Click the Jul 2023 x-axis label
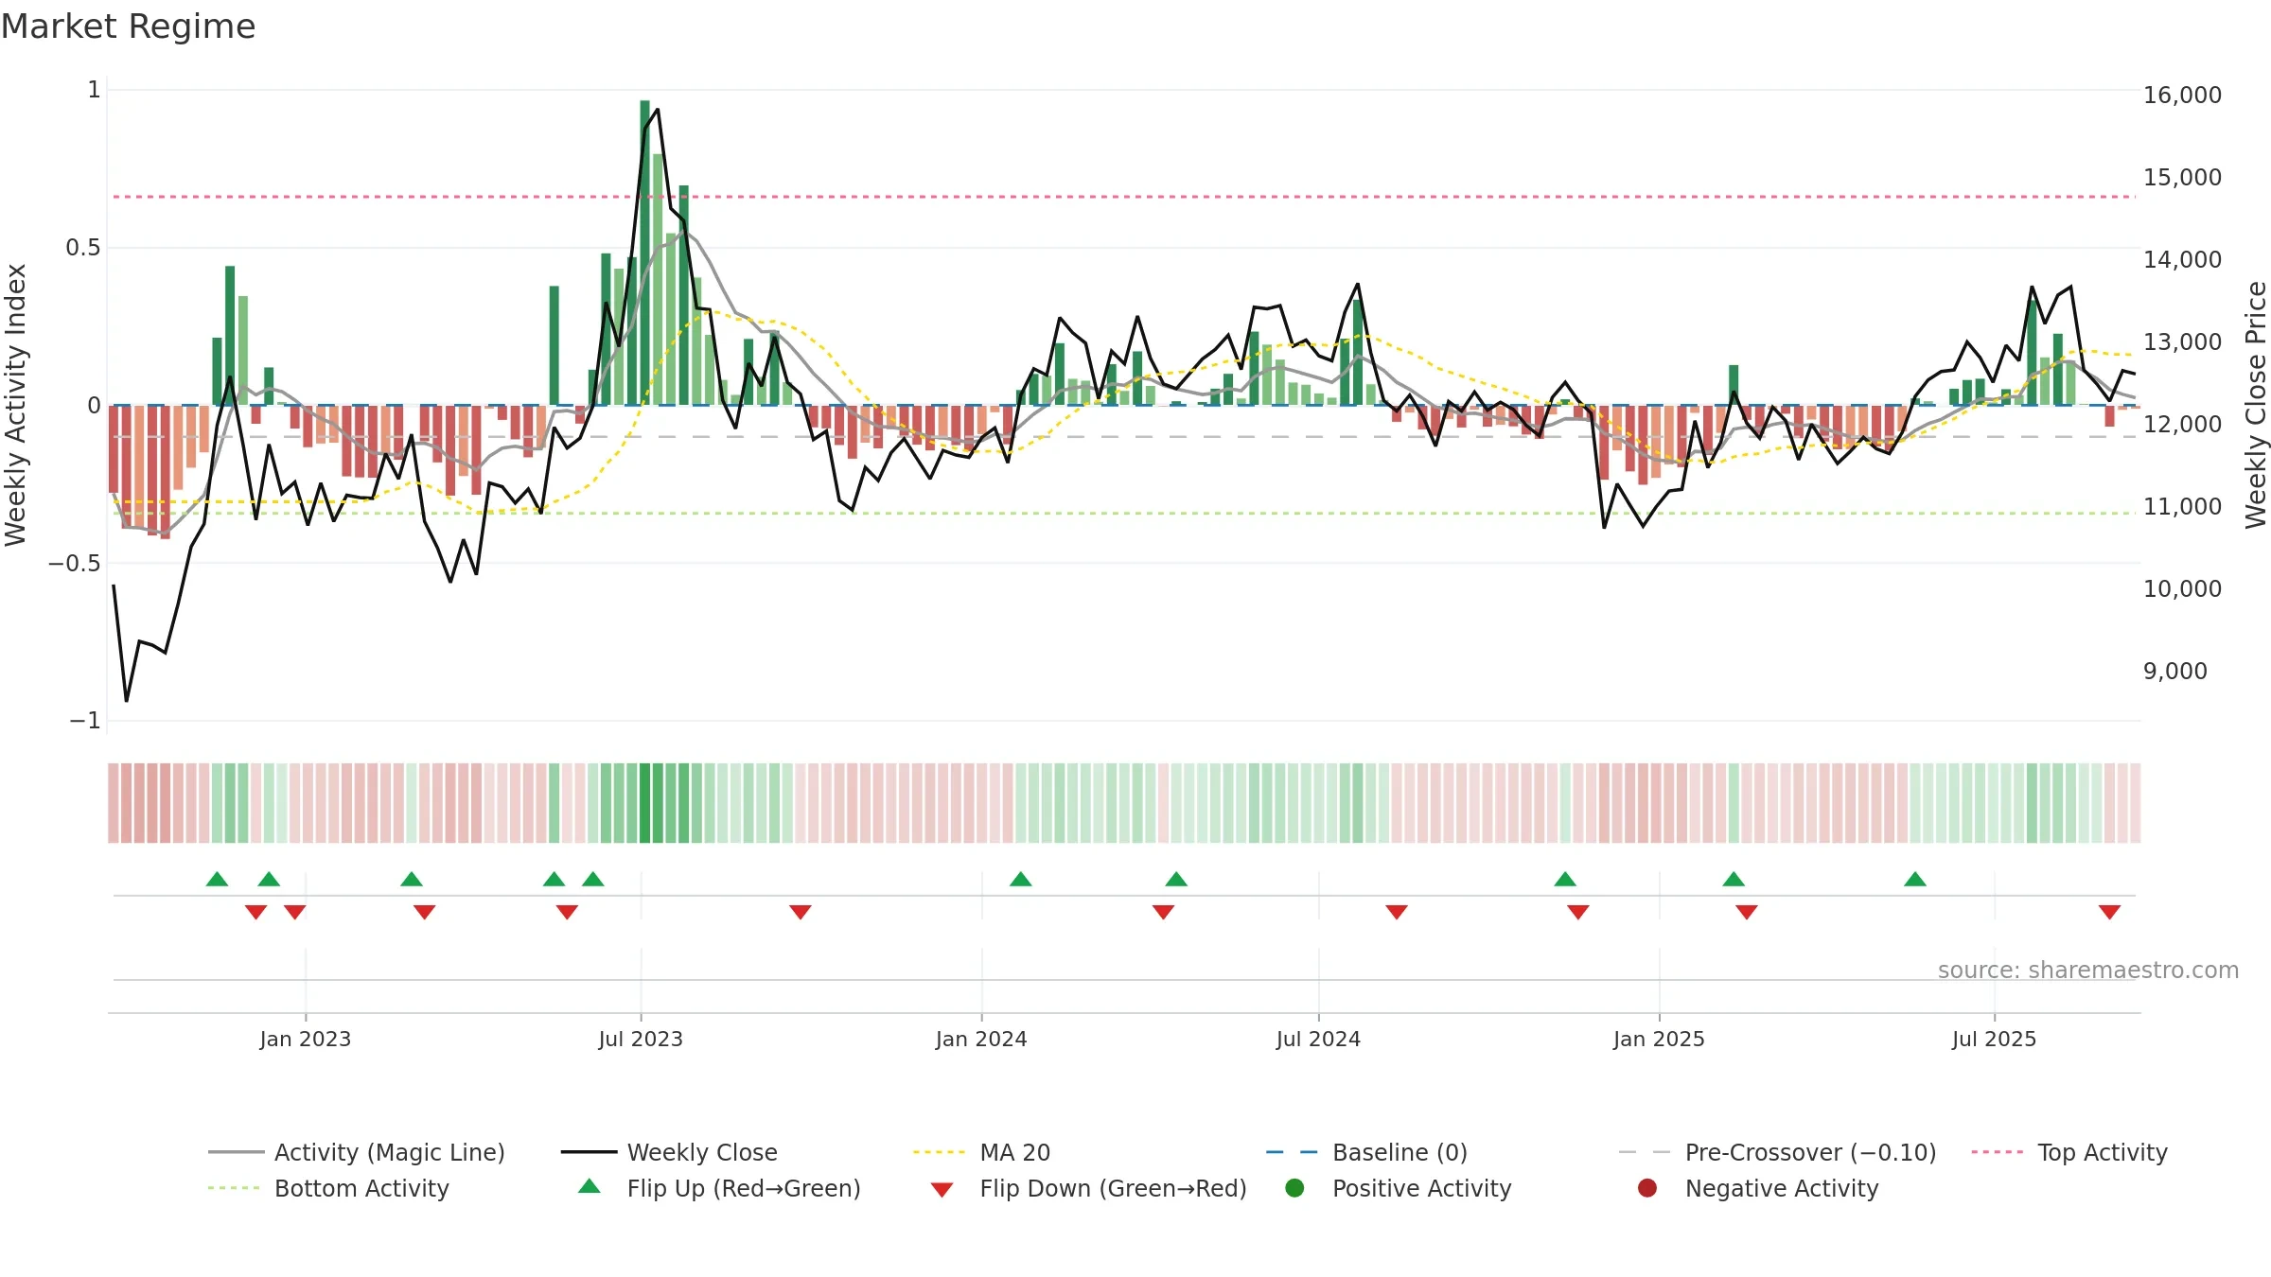This screenshot has width=2271, height=1277. click(641, 1039)
